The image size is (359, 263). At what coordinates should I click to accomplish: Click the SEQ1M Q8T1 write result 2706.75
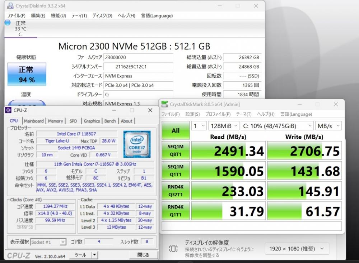tap(304, 150)
